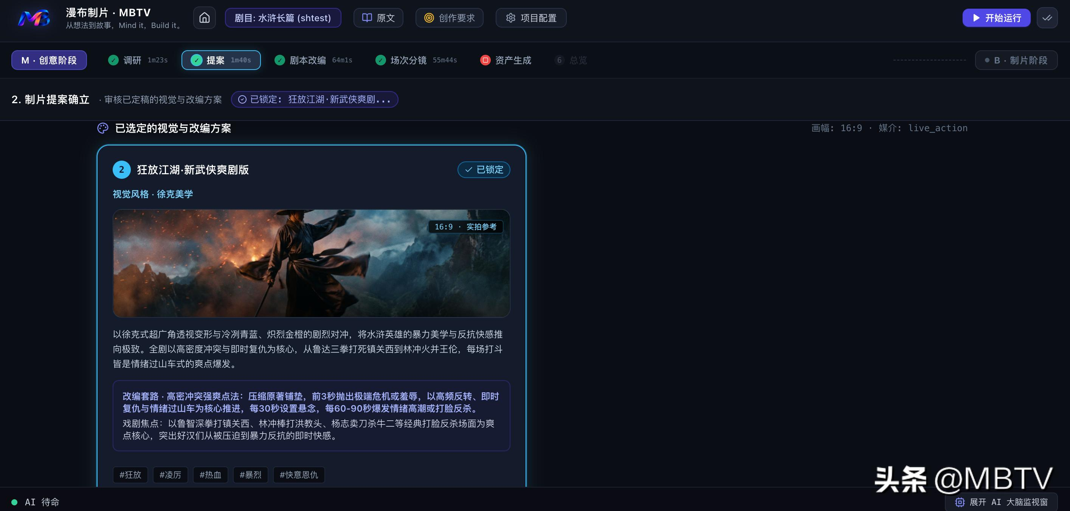Switch to the 场次分镜 step

point(416,60)
